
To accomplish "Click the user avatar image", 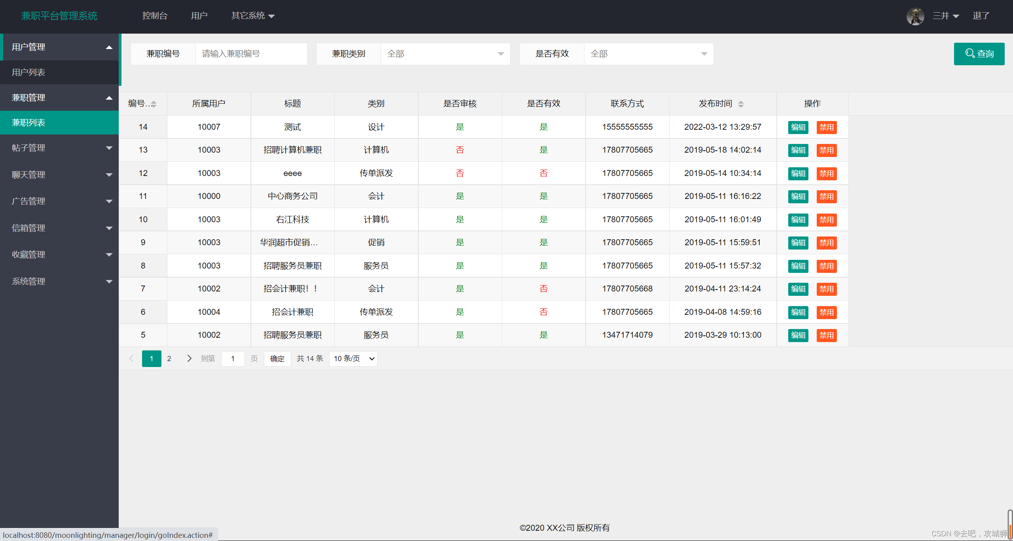I will pyautogui.click(x=915, y=16).
